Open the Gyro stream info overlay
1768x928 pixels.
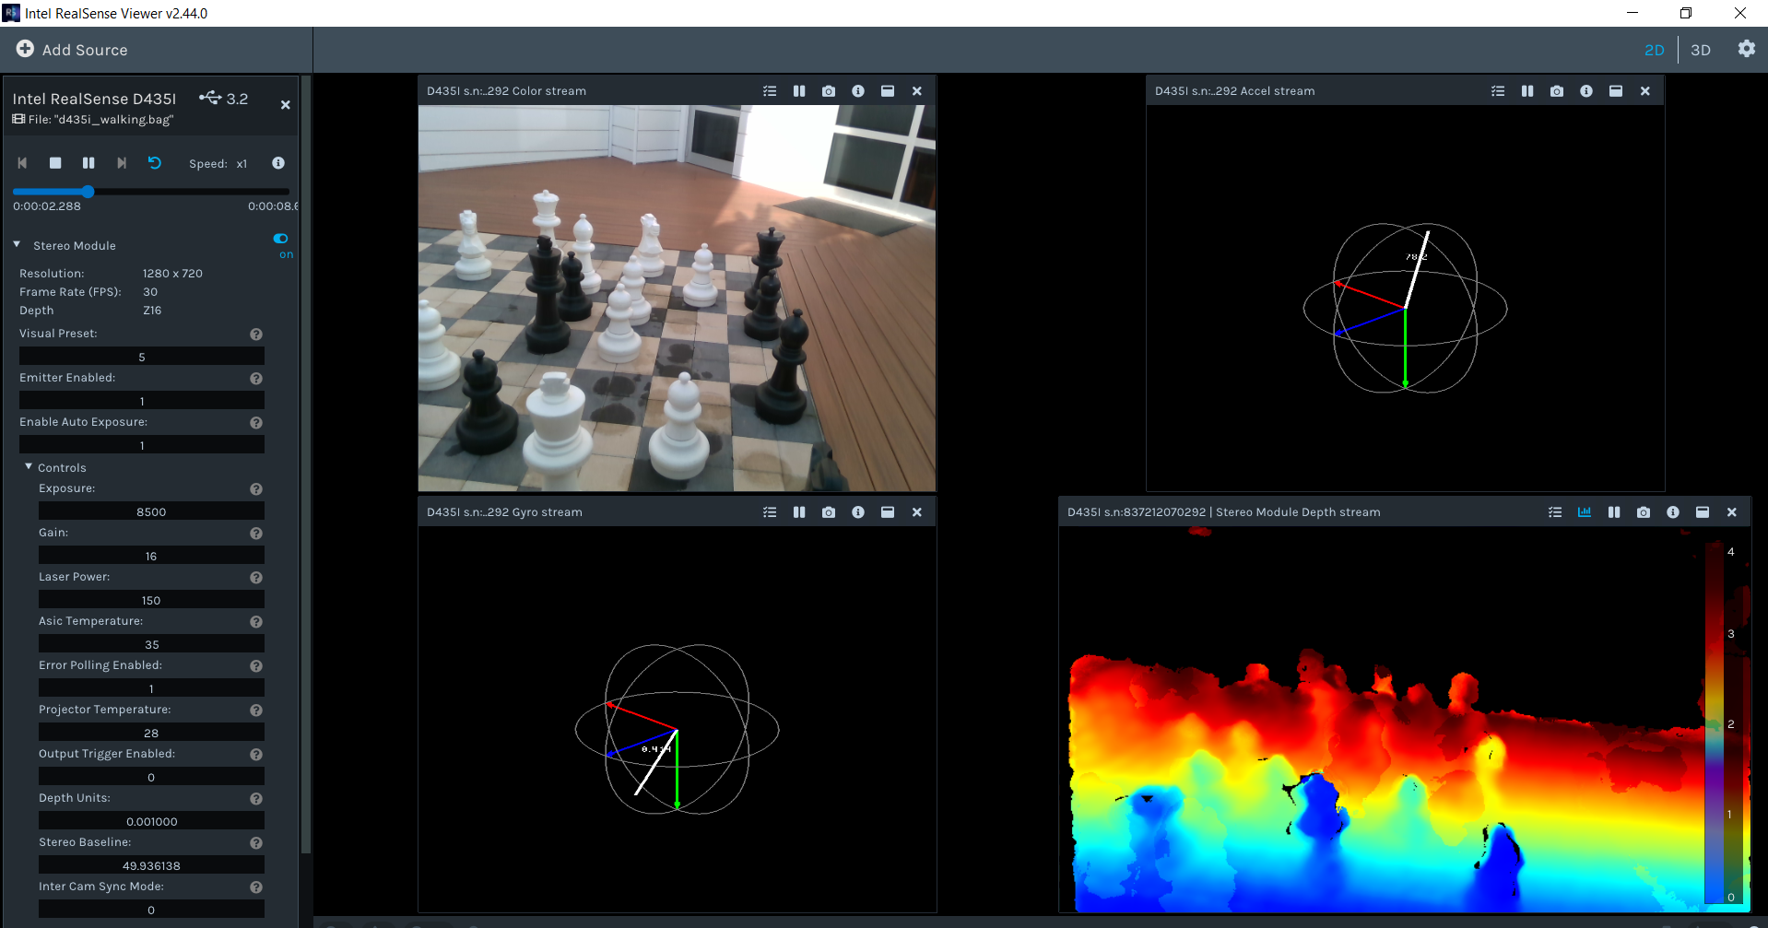[x=857, y=511]
